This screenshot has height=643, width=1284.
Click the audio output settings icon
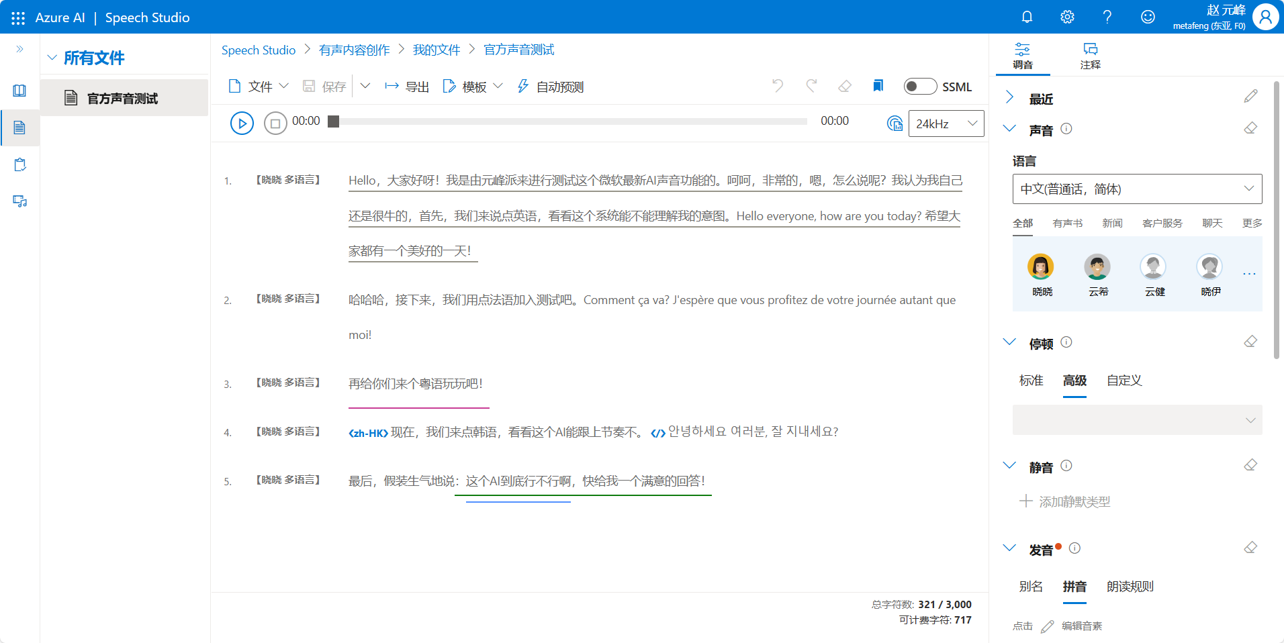895,123
